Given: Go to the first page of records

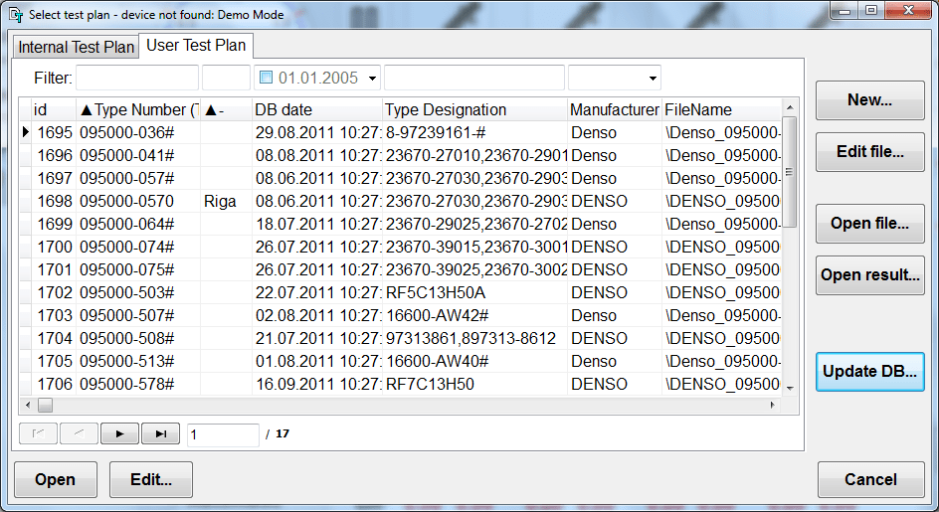Looking at the screenshot, I should coord(38,433).
